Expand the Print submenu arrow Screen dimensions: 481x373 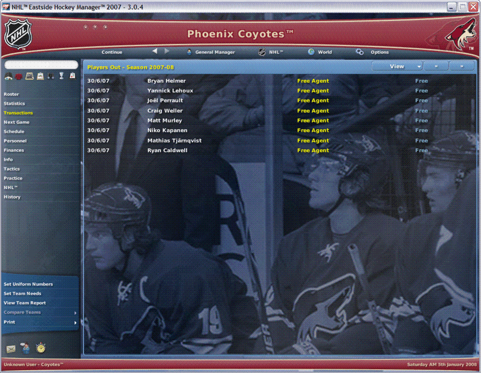75,323
